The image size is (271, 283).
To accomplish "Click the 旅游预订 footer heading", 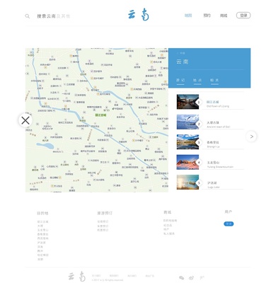I will pos(105,213).
